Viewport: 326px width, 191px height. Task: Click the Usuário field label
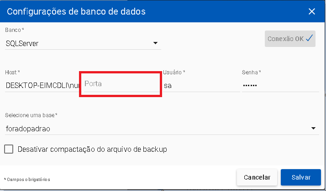pos(174,72)
